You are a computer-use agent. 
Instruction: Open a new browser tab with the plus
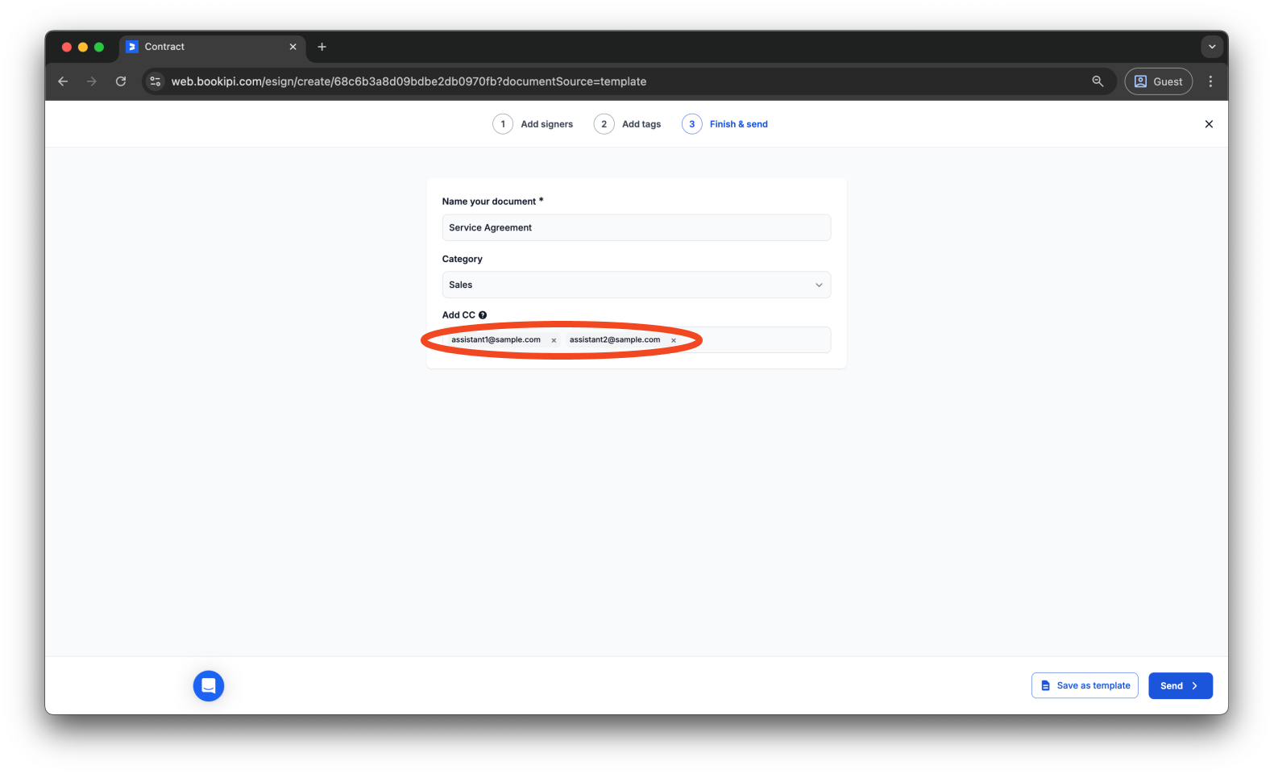click(322, 47)
